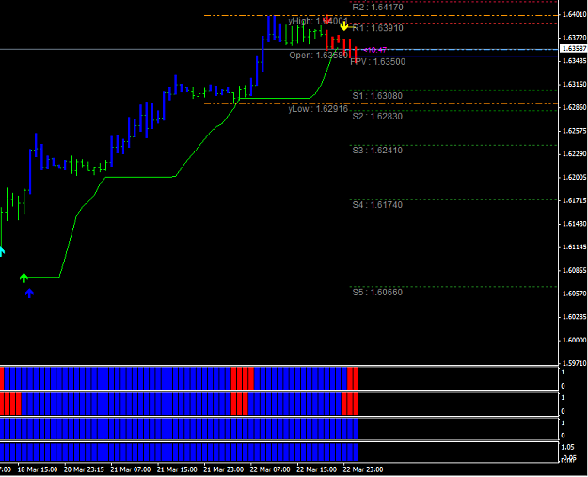The height and width of the screenshot is (477, 588).
Task: Click the cyan up arrow marker
Action: 2,251
